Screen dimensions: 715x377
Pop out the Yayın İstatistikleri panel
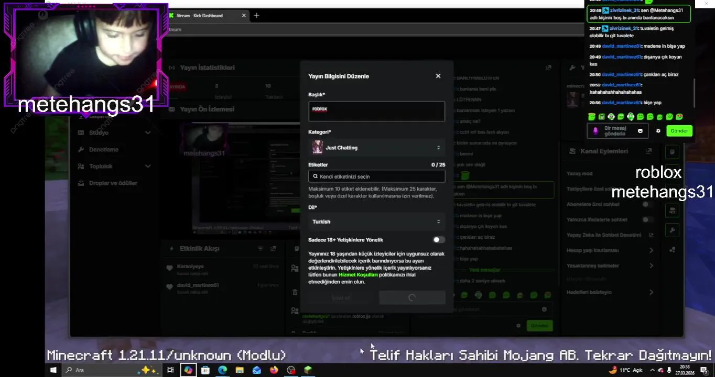(x=548, y=68)
